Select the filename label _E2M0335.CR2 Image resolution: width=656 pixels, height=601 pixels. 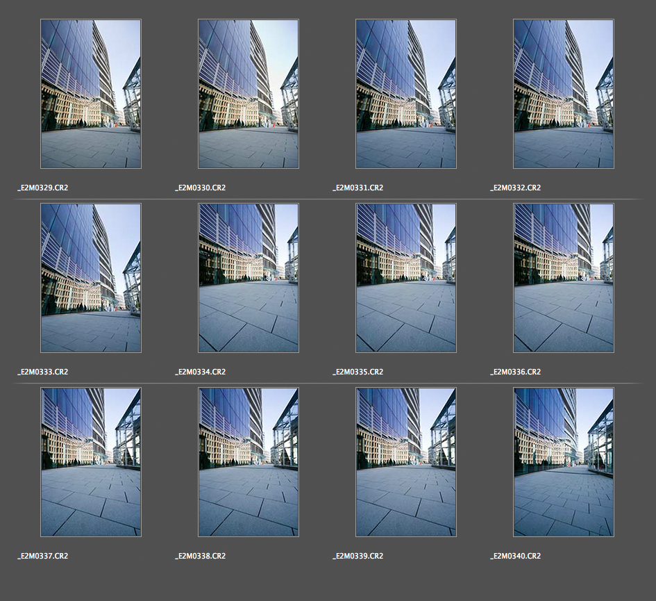pyautogui.click(x=358, y=372)
